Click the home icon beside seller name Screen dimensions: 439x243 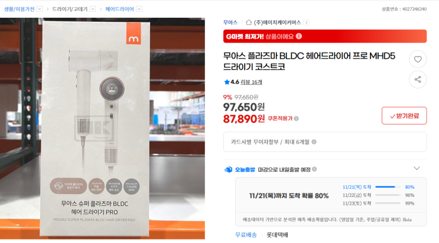pyautogui.click(x=249, y=22)
